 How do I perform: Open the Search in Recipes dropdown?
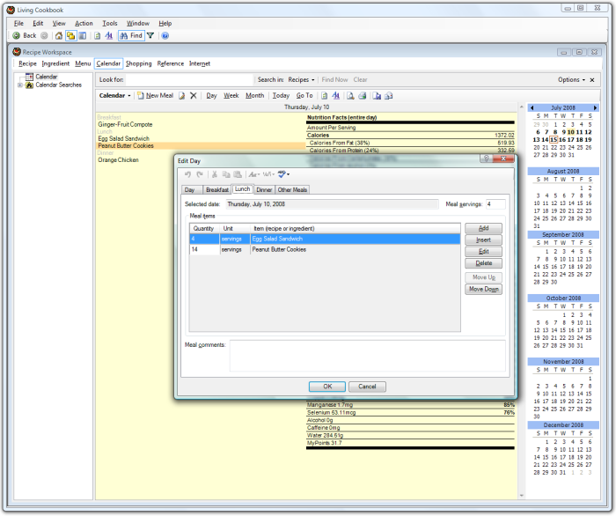(301, 80)
